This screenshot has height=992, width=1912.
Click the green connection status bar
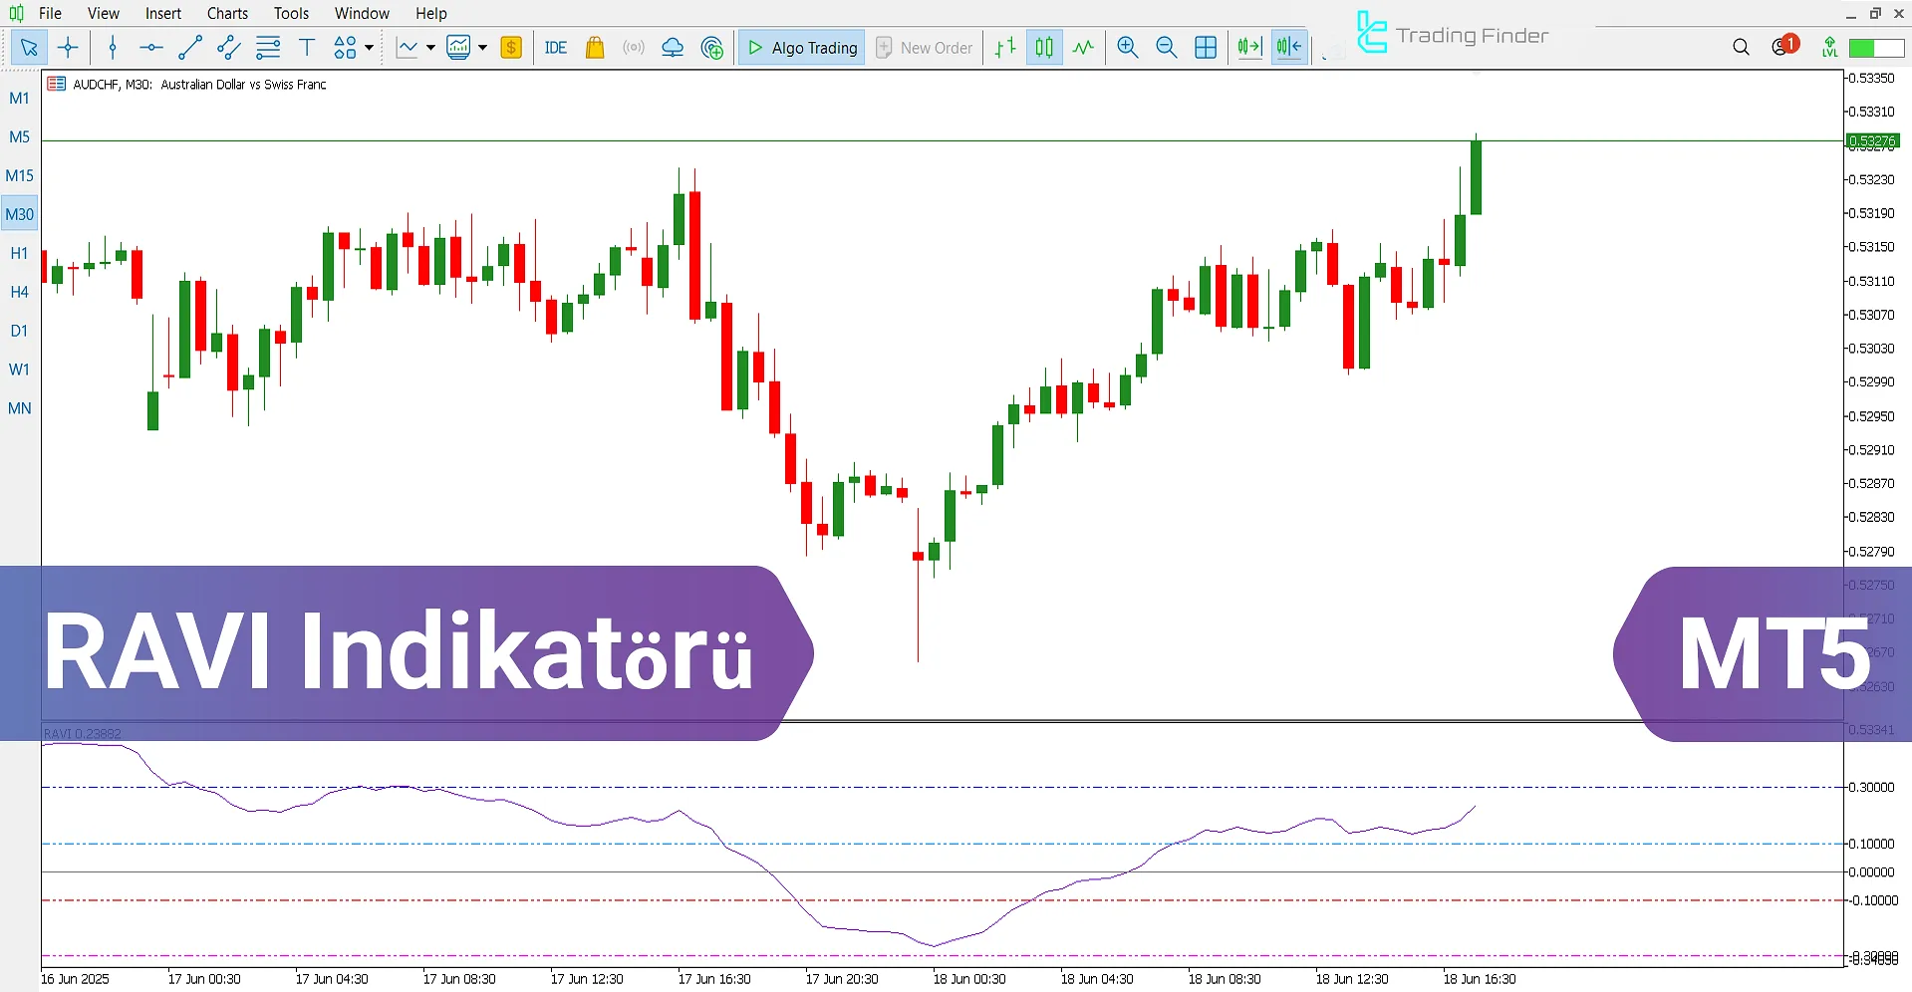point(1876,48)
